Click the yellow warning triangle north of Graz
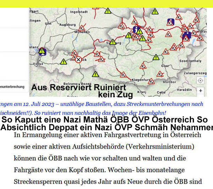213x189 pixels. click(156, 57)
